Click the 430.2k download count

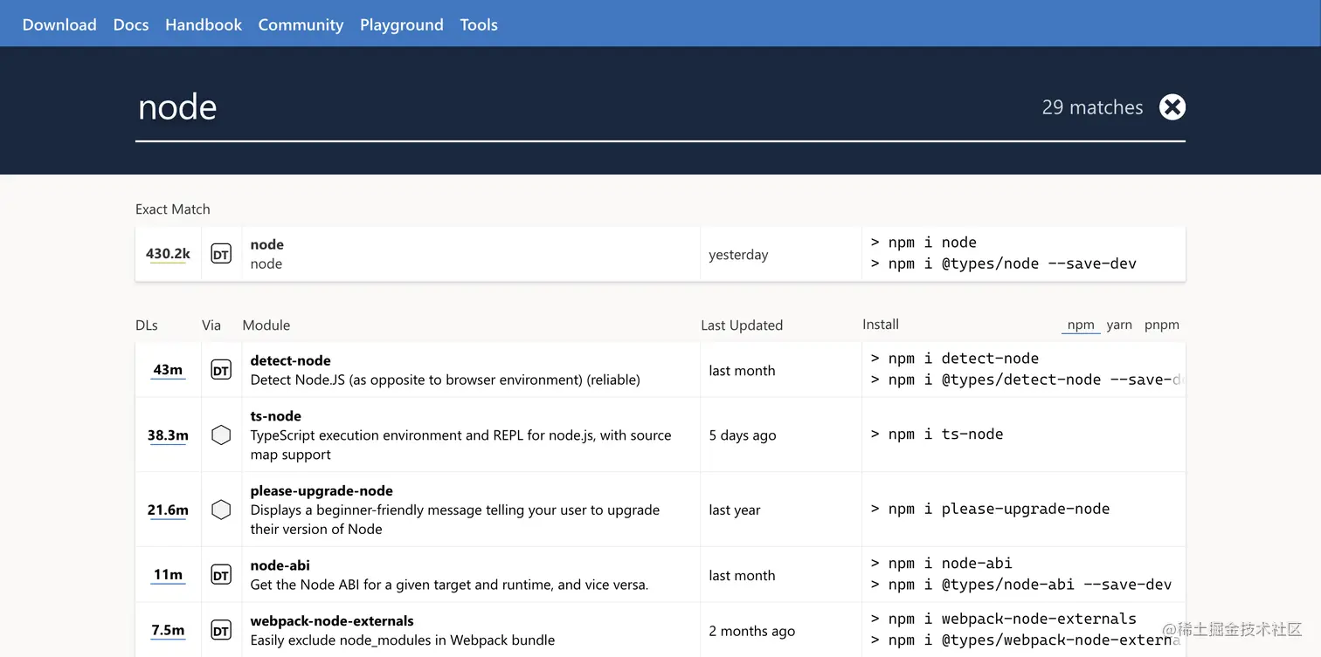[168, 254]
